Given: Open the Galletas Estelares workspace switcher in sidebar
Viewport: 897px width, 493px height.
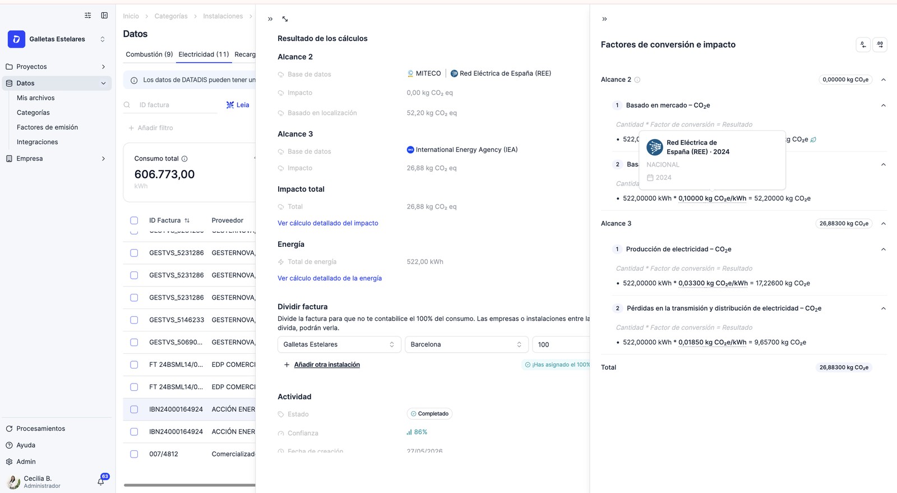Looking at the screenshot, I should tap(57, 39).
